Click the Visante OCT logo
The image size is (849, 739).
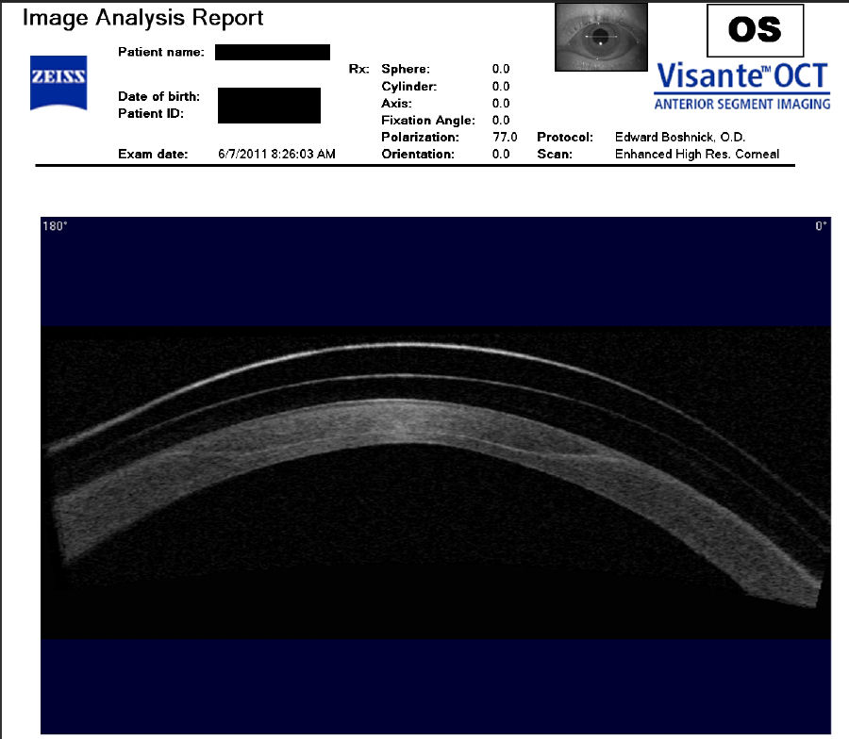(742, 75)
